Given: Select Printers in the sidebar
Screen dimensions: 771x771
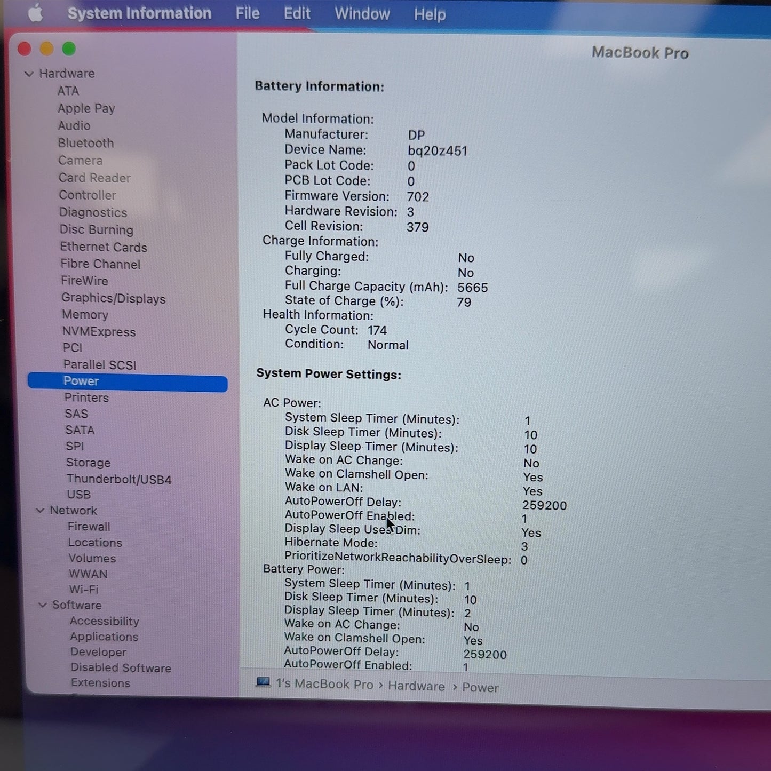Looking at the screenshot, I should click(86, 398).
